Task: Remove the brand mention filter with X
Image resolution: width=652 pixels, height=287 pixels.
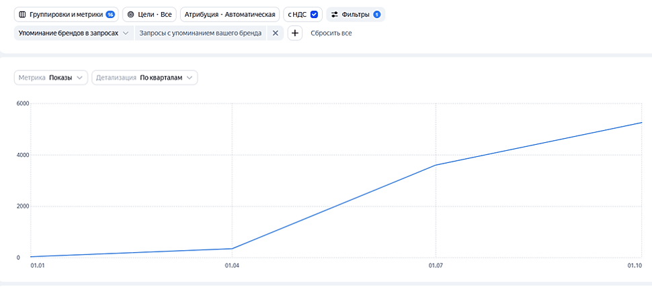Action: tap(275, 33)
